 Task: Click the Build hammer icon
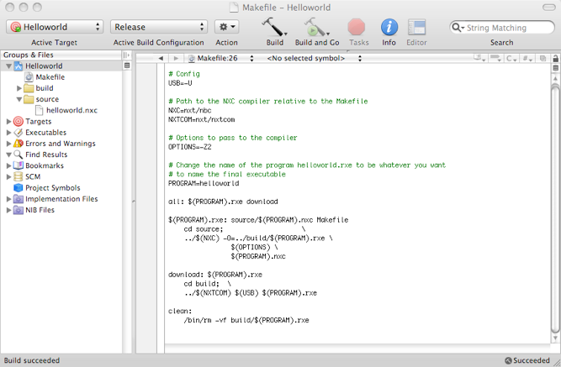[274, 27]
